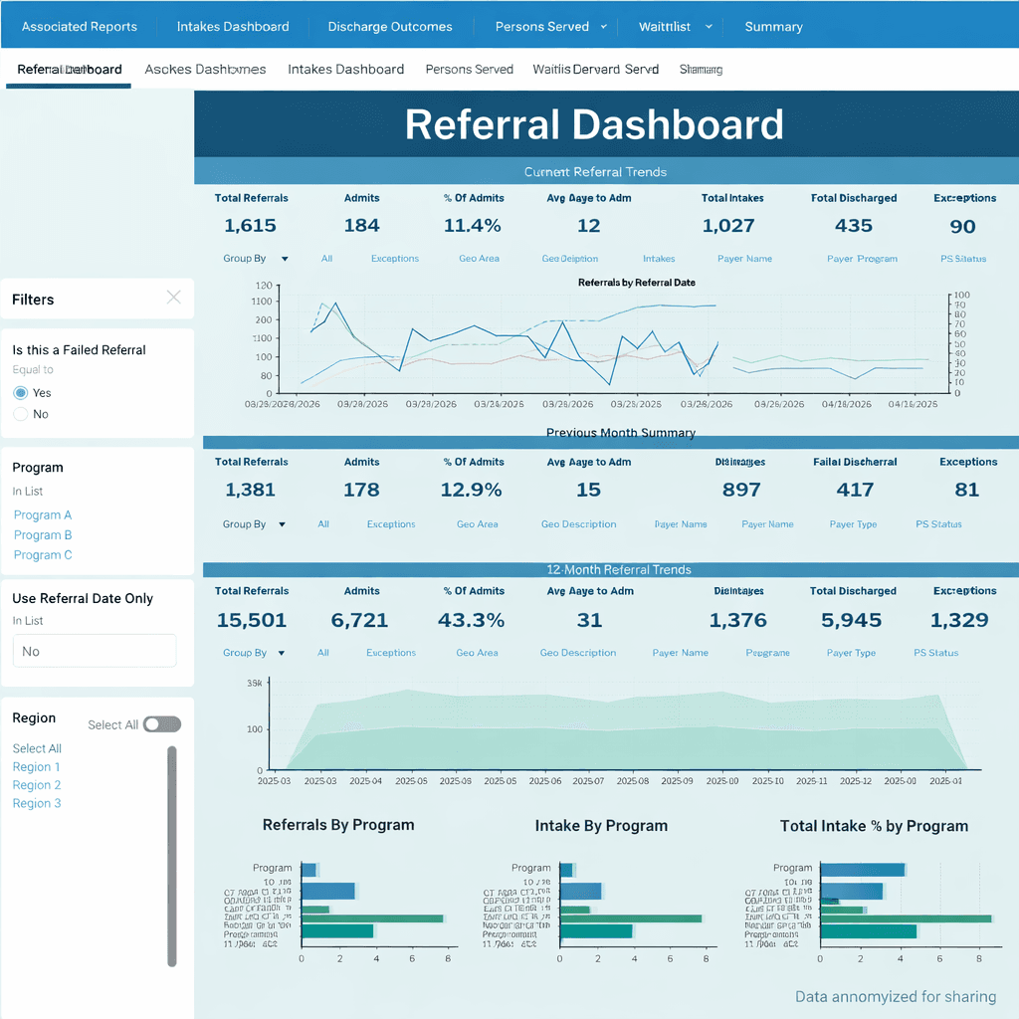Screen dimensions: 1019x1019
Task: Group 12 Month trends by Geo Area
Action: coord(477,653)
